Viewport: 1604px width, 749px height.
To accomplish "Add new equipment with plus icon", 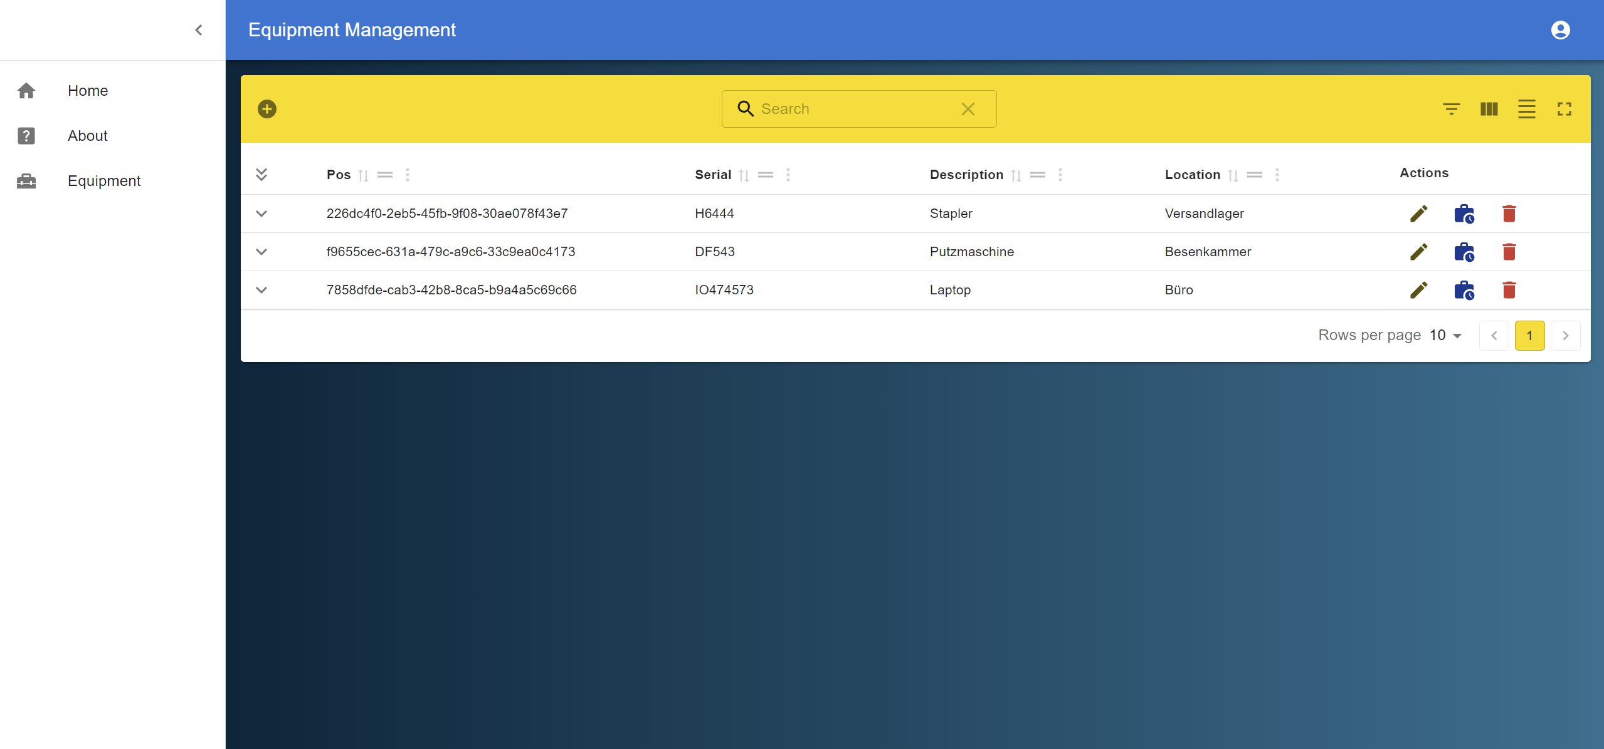I will 267,109.
